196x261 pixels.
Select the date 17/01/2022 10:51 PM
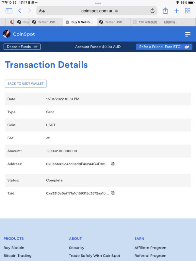(x=63, y=99)
